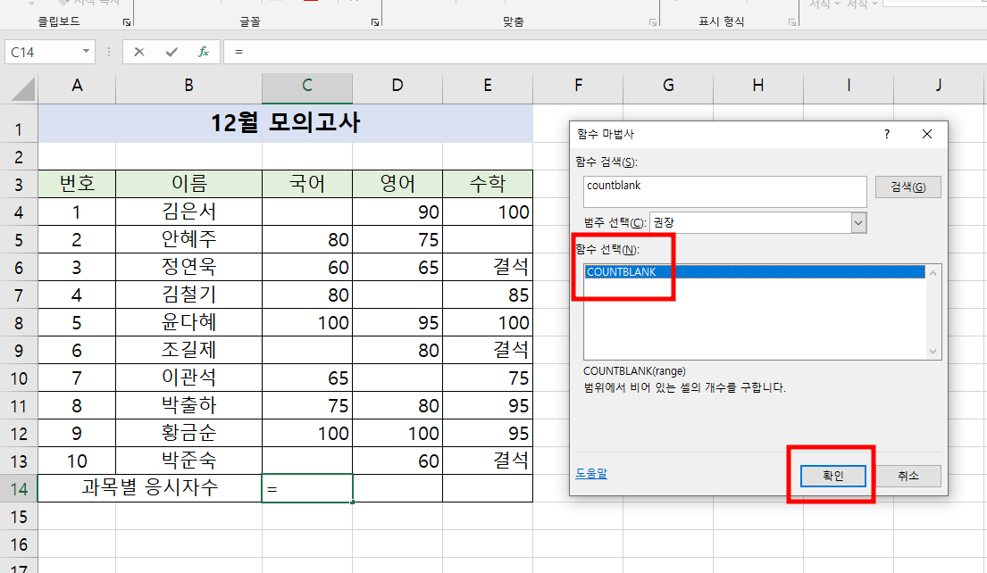Select the cell with name 정연욱
Image resolution: width=987 pixels, height=573 pixels.
pyautogui.click(x=188, y=268)
